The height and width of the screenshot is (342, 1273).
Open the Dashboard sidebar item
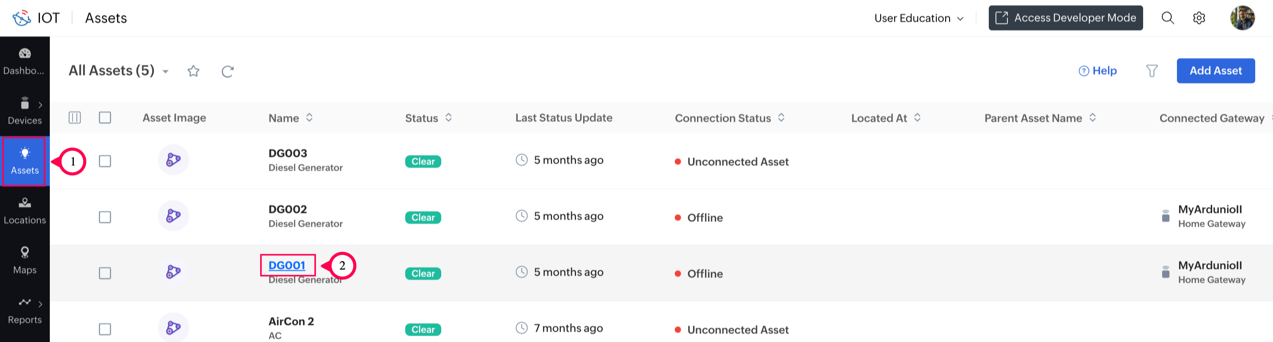click(25, 61)
